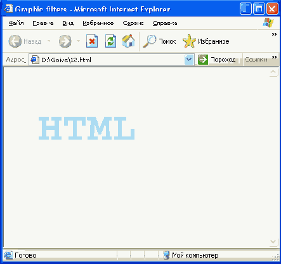
Task: Open the Файл menu
Action: (x=16, y=23)
